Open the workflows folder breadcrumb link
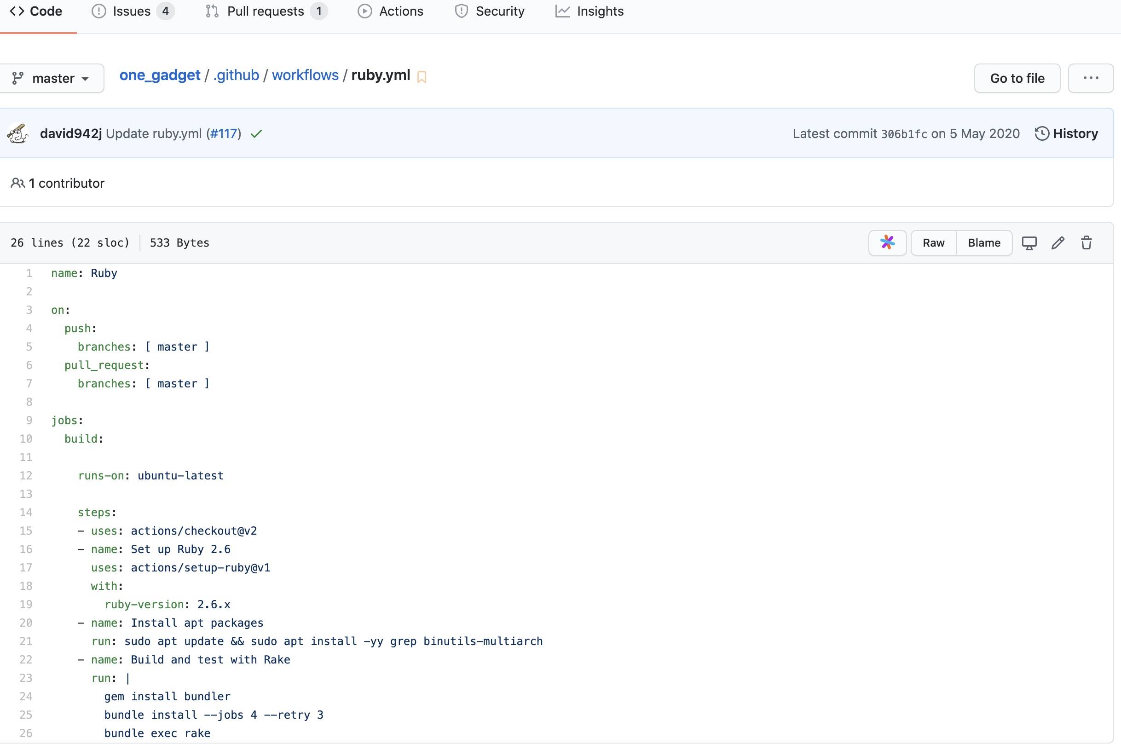This screenshot has width=1121, height=750. pyautogui.click(x=305, y=75)
